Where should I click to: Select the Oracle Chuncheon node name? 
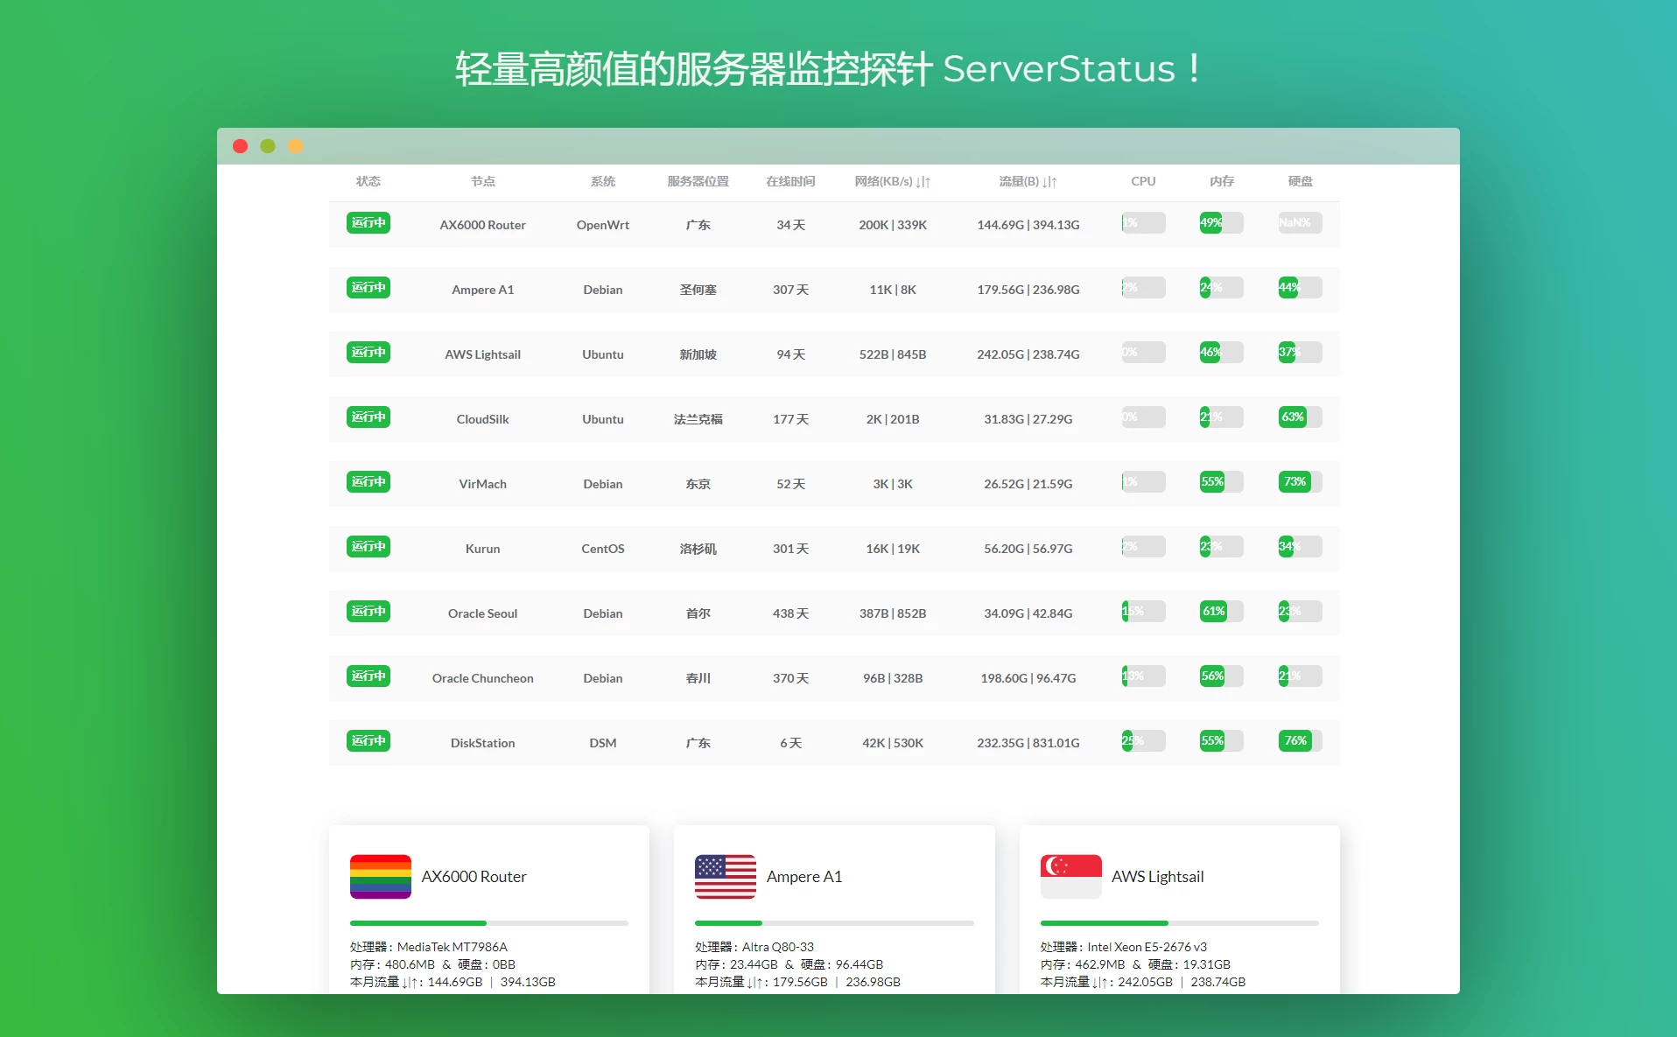pos(482,678)
